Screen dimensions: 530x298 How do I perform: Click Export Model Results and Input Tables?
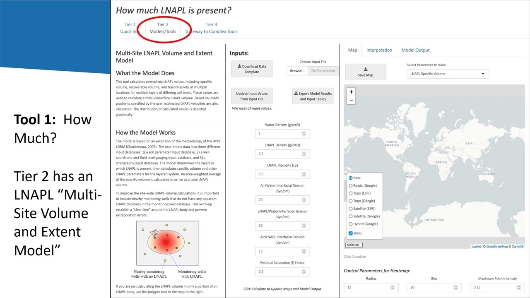click(x=313, y=96)
